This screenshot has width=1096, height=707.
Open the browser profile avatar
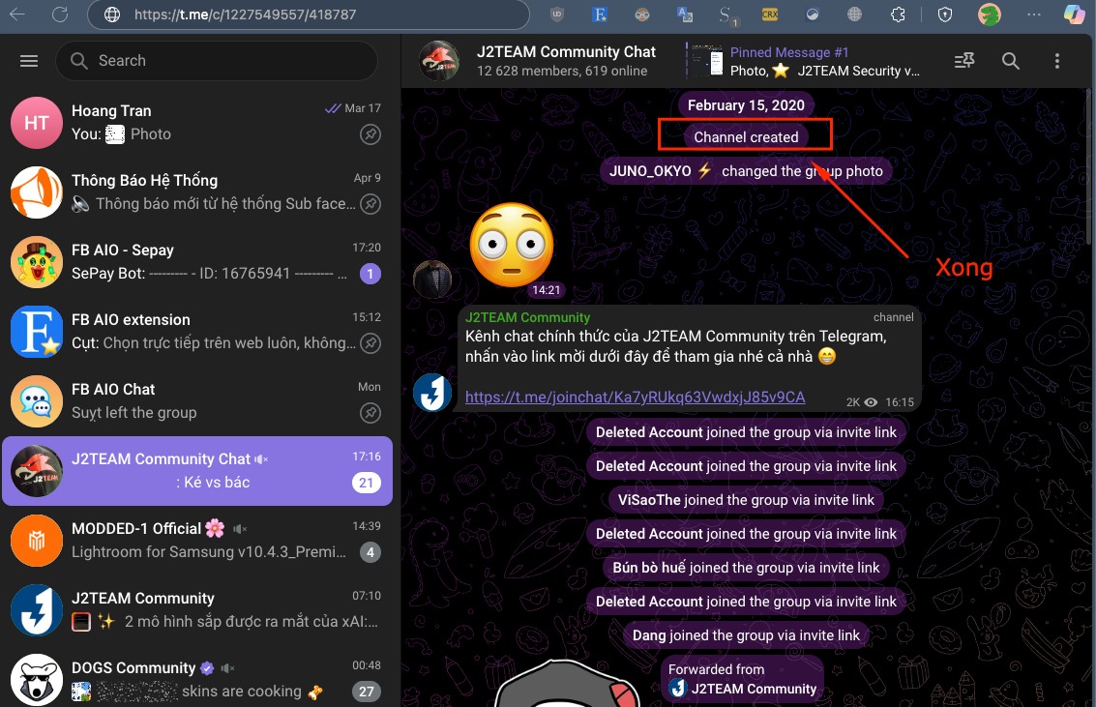(989, 14)
